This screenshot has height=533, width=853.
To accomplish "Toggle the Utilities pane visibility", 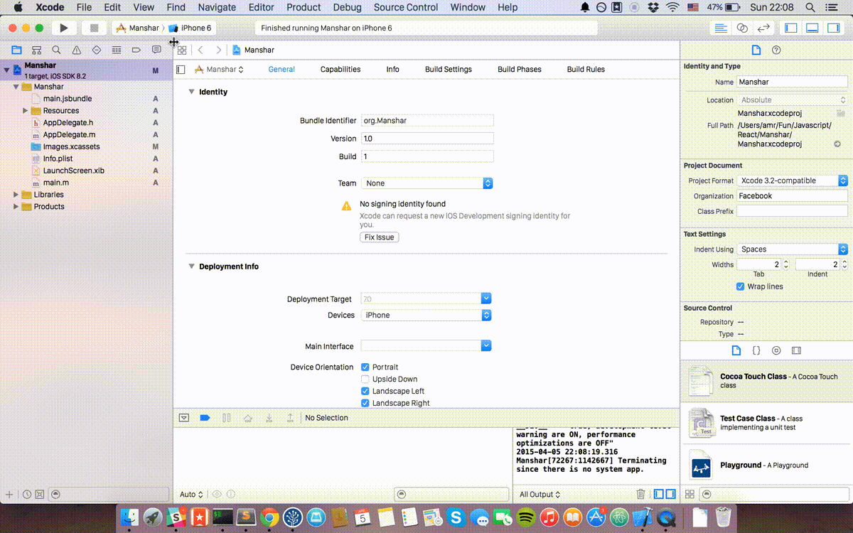I will [x=834, y=28].
